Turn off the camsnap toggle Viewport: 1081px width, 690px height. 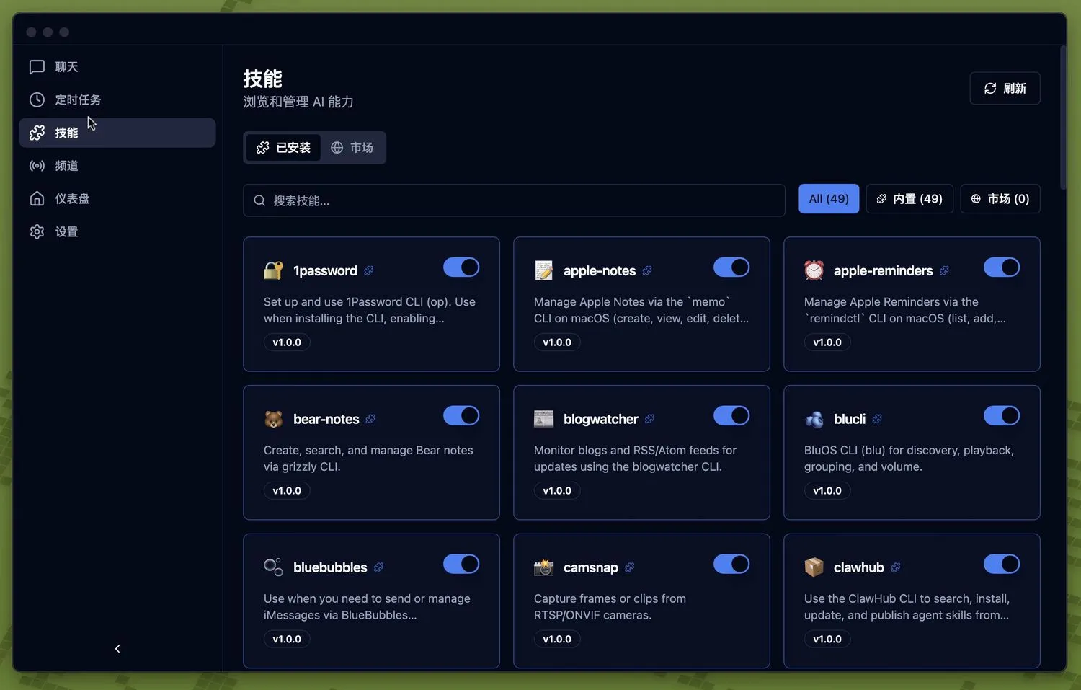(x=731, y=565)
